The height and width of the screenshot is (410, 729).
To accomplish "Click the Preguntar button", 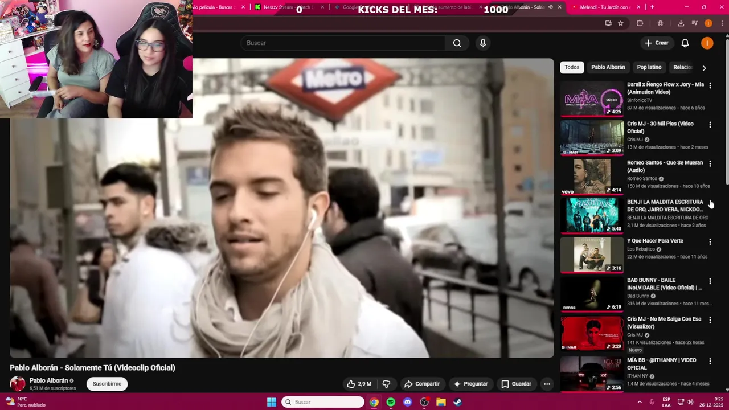I will [x=470, y=384].
